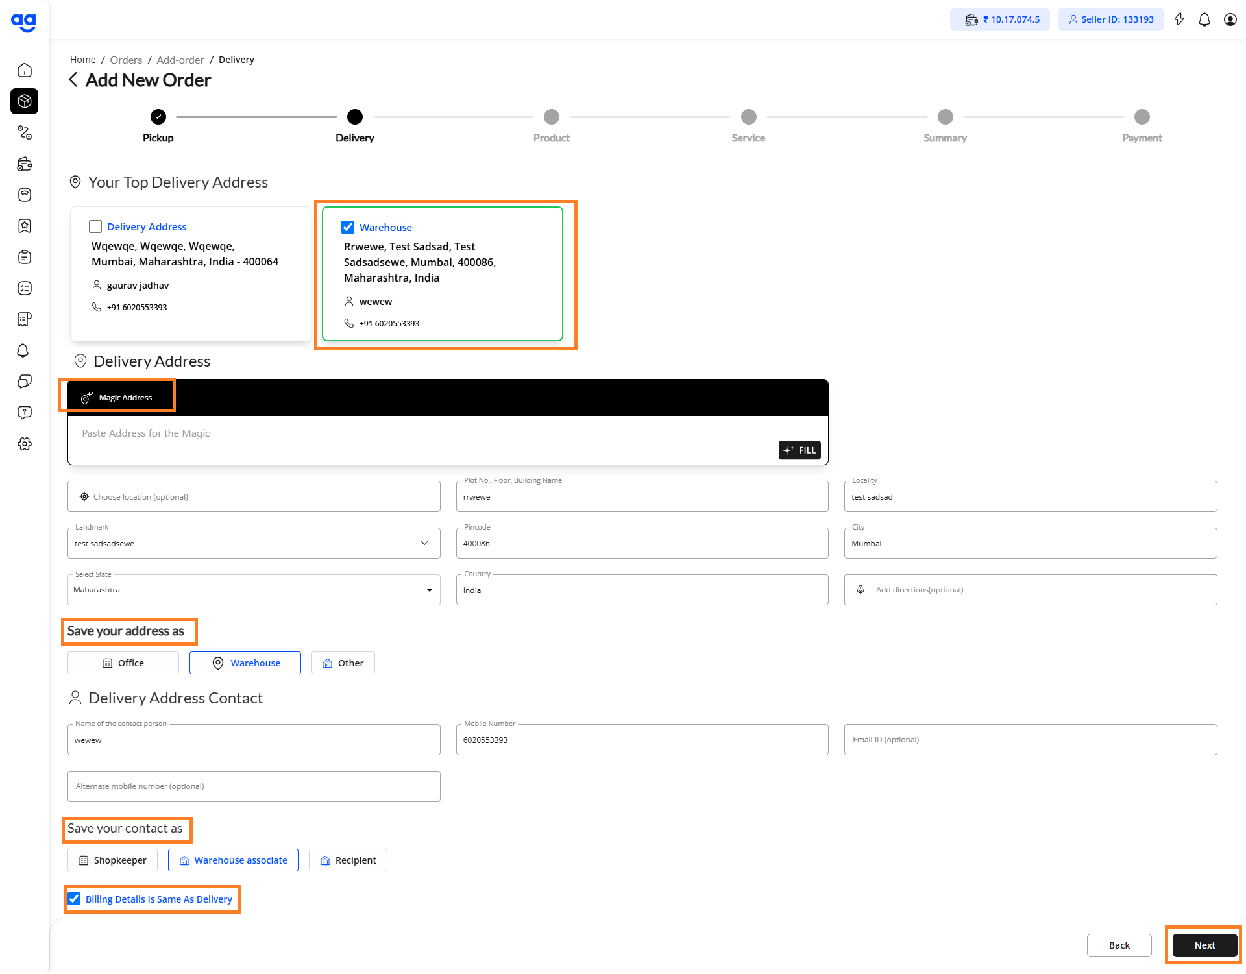Tick the Delivery Address card checkbox

tap(95, 226)
